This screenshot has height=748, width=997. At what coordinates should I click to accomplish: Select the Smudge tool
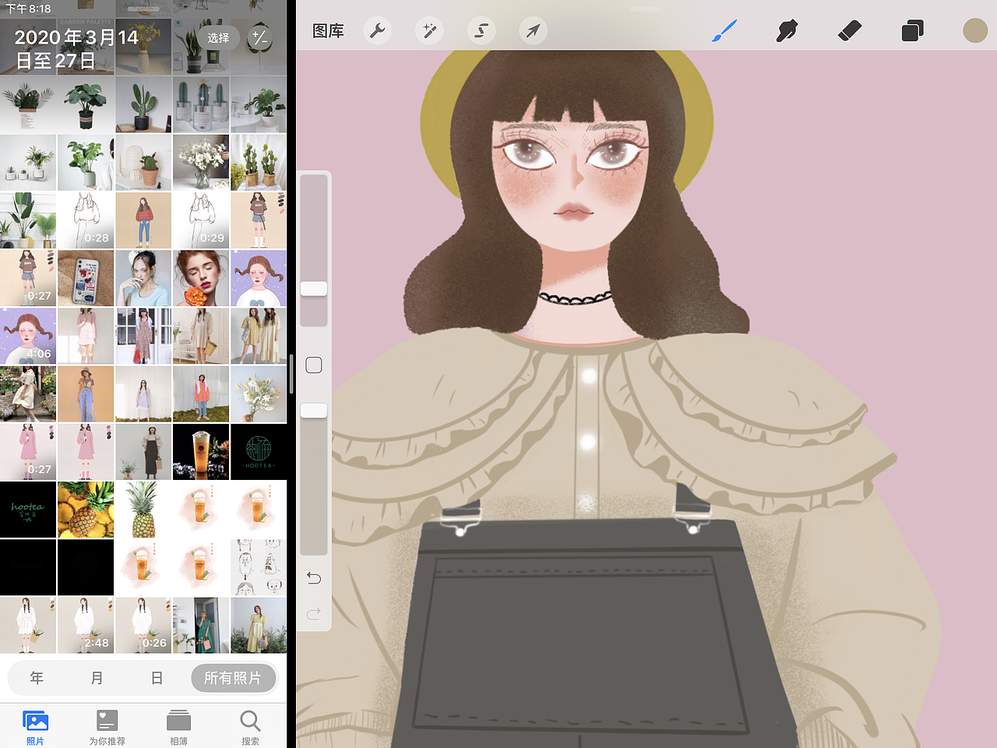(x=787, y=31)
